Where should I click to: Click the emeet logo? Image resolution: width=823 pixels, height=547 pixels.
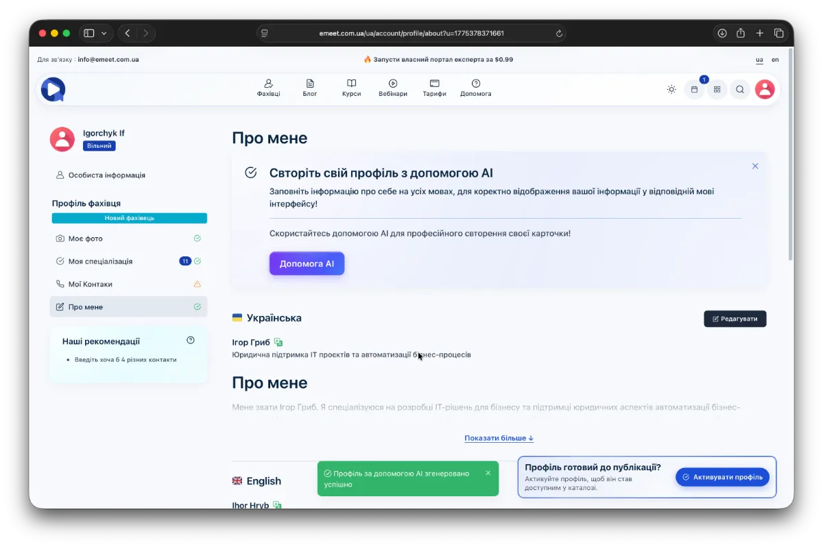(53, 89)
